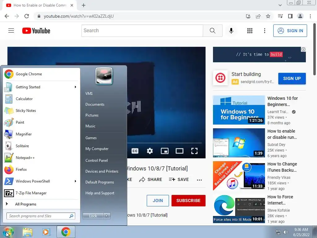The height and width of the screenshot is (238, 317).
Task: Expand Windows PowerShell submenu arrow
Action: click(76, 181)
